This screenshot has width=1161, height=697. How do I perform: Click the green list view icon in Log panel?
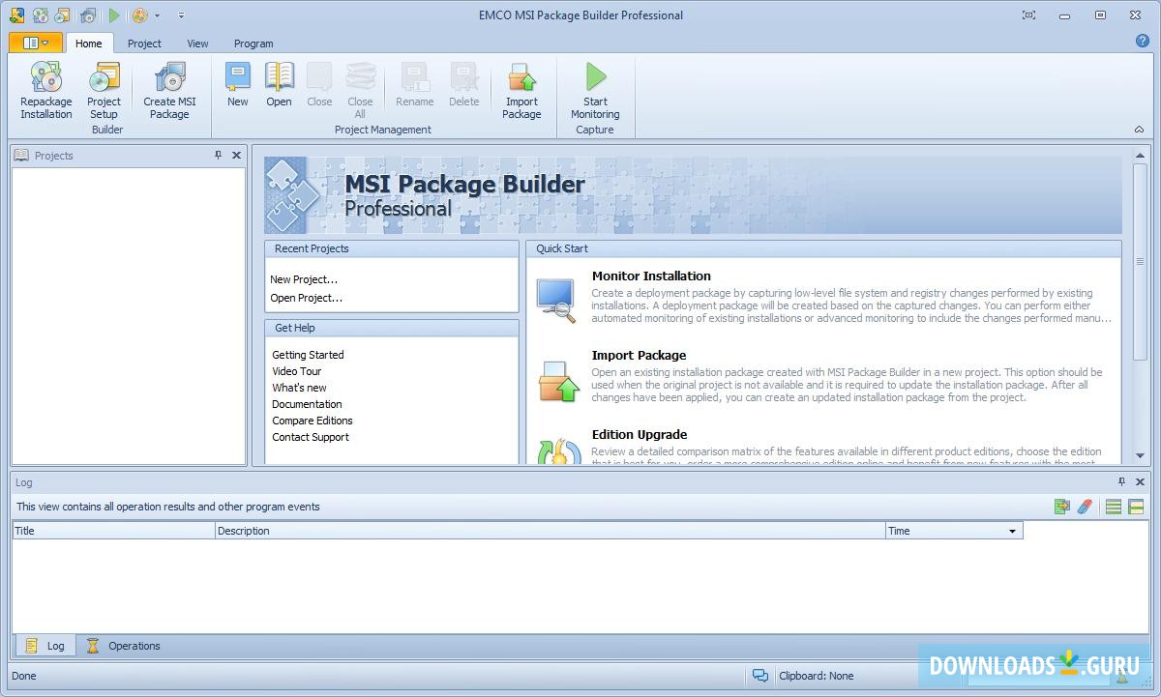coord(1114,507)
